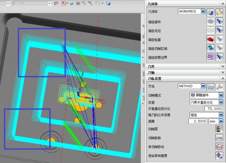This screenshot has width=226, height=163.
Task: Collapse the 几何体 (Geometry) section
Action: [x=223, y=4]
